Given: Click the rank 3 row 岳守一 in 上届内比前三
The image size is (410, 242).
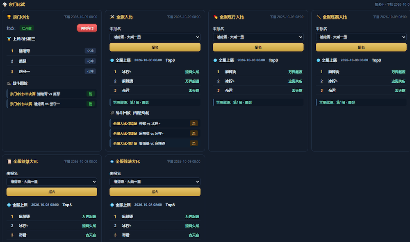Looking at the screenshot, I should [52, 71].
